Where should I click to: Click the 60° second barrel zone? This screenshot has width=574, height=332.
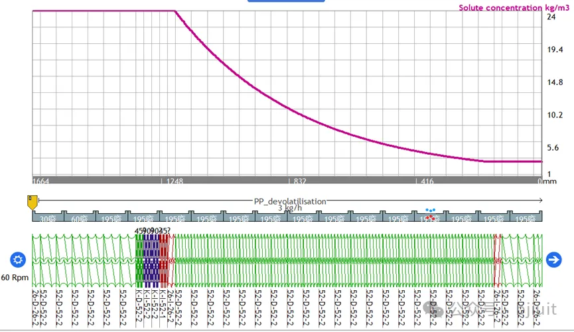click(x=79, y=218)
